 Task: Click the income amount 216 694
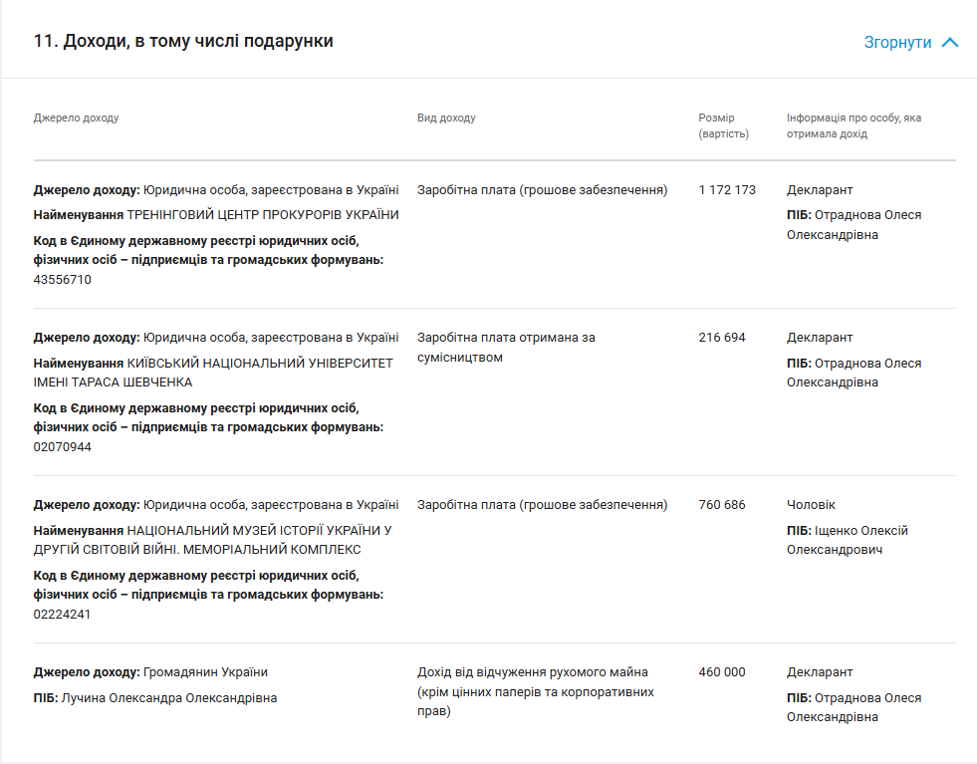point(722,338)
